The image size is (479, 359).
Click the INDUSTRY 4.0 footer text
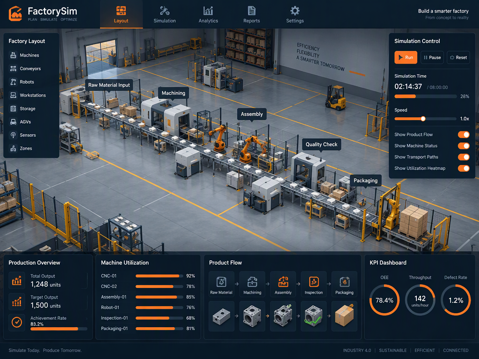357,351
